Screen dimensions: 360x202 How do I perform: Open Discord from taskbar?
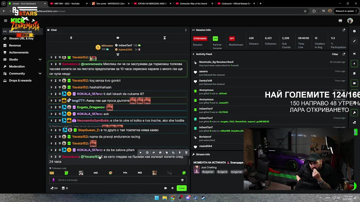click(188, 198)
